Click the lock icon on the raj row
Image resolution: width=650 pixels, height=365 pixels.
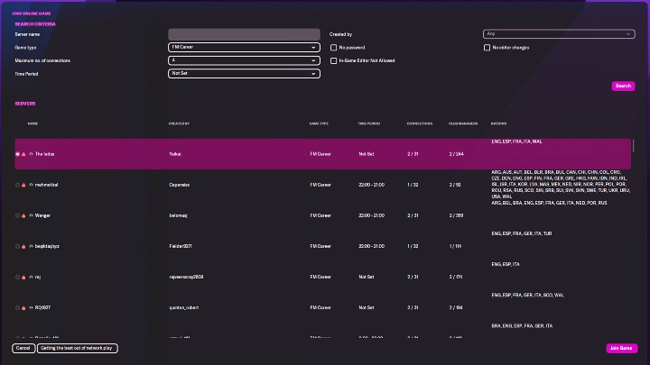(23, 277)
